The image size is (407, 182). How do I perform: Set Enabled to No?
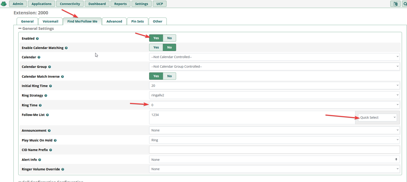click(169, 38)
